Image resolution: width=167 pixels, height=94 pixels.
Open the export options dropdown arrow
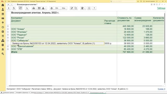tap(46, 8)
